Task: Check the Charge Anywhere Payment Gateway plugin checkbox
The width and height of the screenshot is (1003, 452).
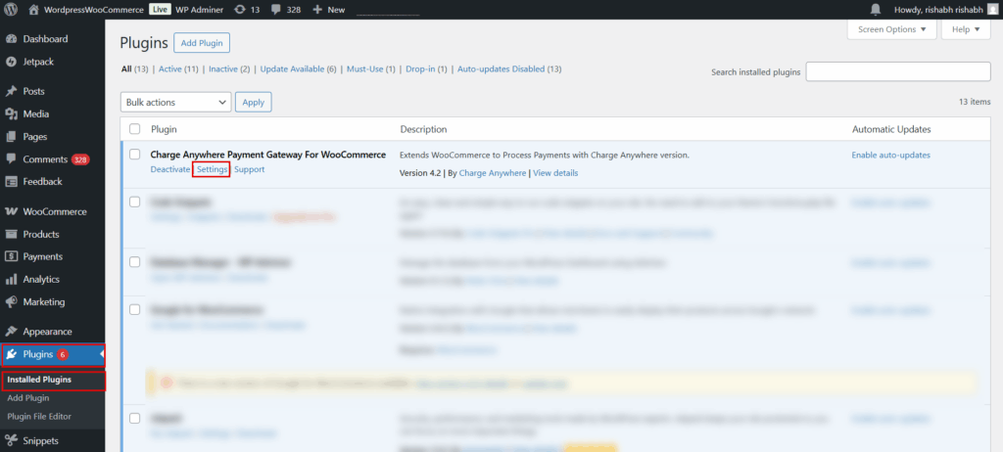Action: click(135, 155)
